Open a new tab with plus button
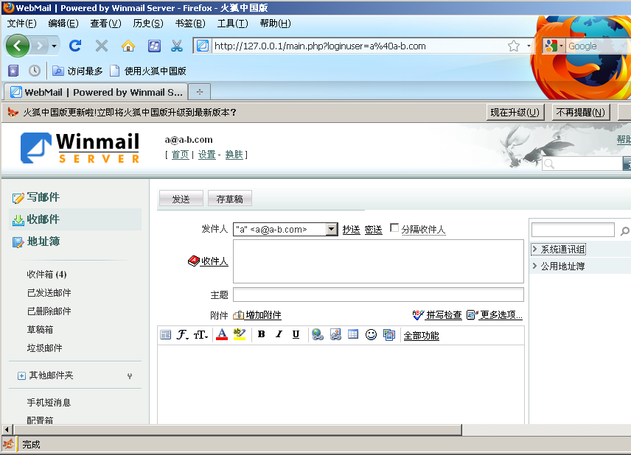 click(x=200, y=92)
